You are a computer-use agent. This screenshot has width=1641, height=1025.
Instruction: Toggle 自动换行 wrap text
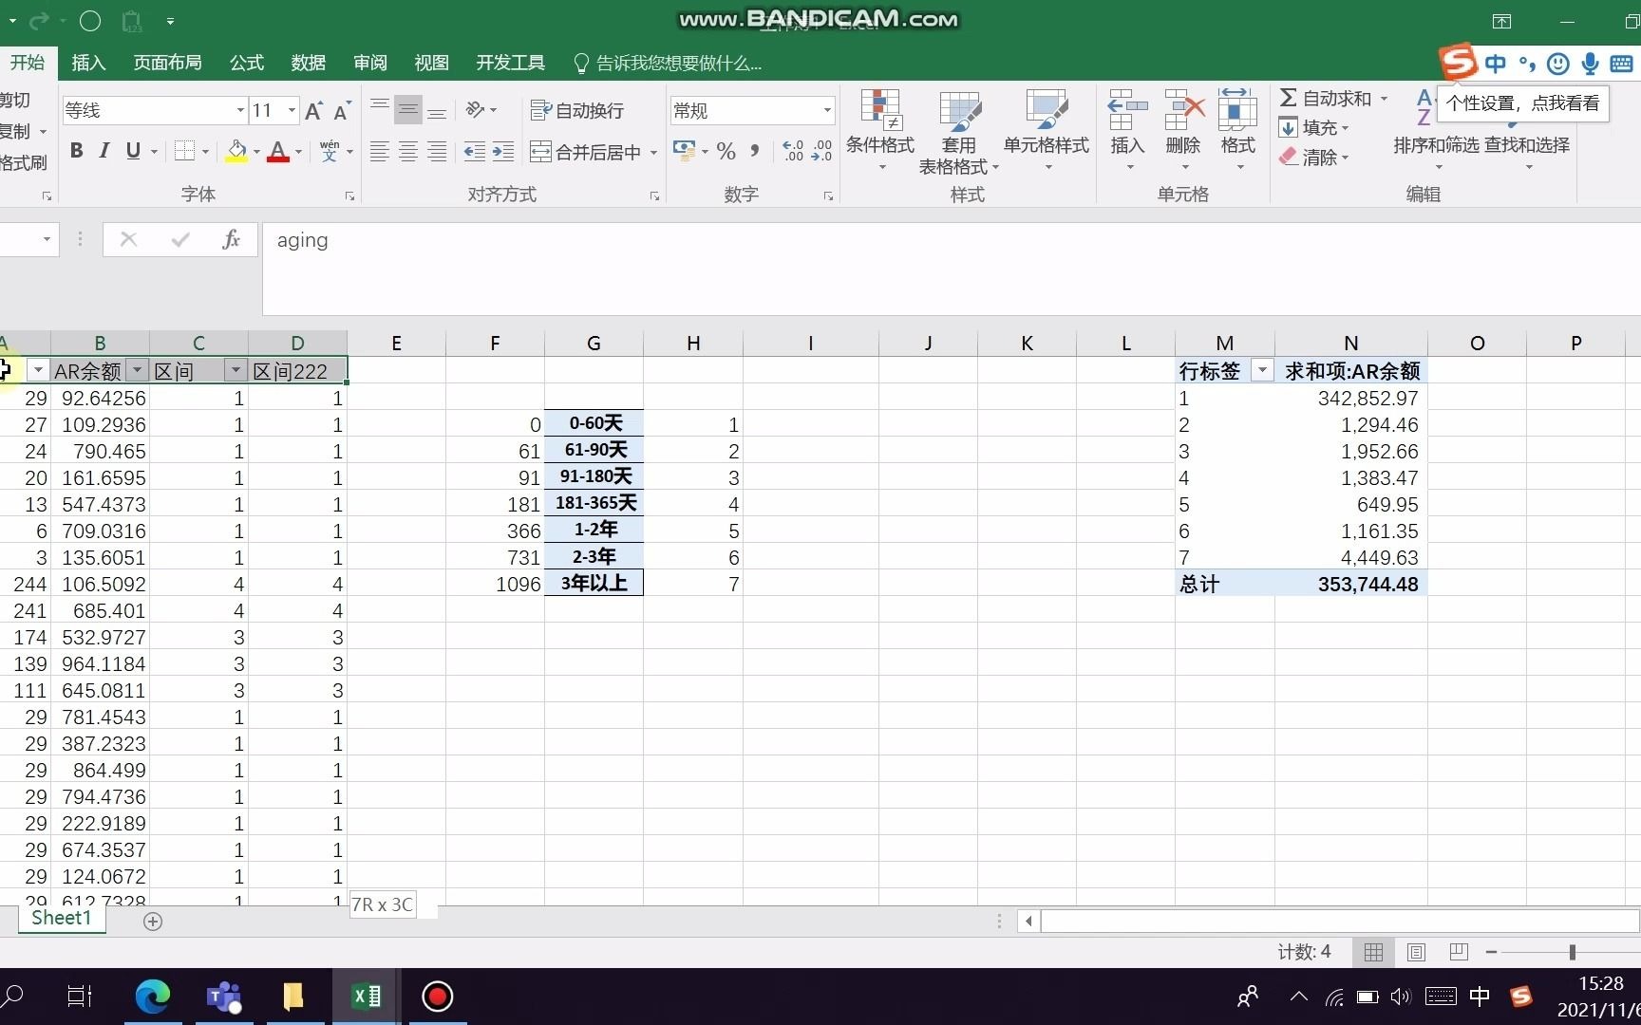click(x=577, y=111)
